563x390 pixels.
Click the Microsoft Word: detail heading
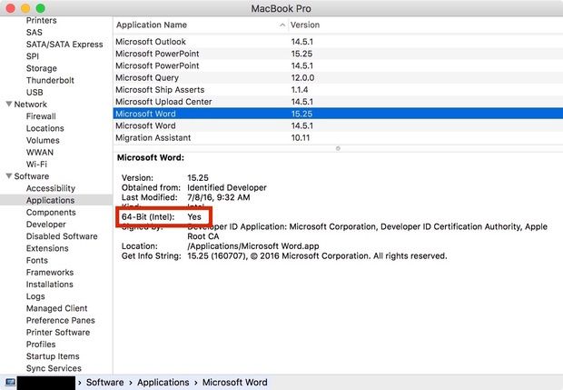coord(151,157)
